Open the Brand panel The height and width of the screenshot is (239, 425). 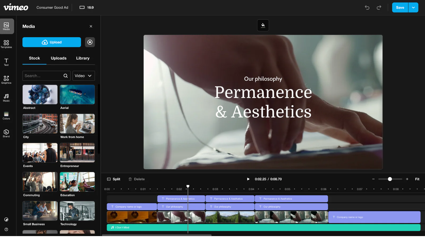pos(6,133)
